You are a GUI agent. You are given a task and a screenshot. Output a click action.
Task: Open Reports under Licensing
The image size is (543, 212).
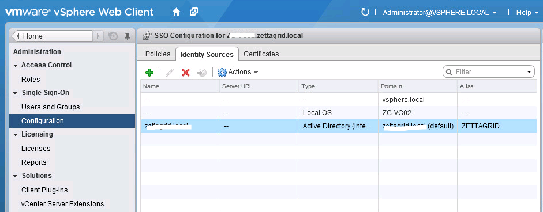(33, 162)
